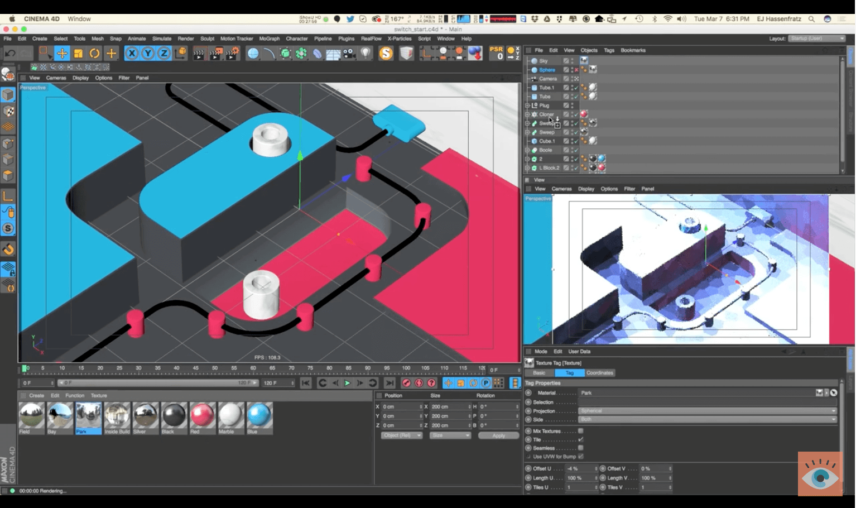Expand the Cloner object in hierarchy
The height and width of the screenshot is (508, 856).
point(527,114)
